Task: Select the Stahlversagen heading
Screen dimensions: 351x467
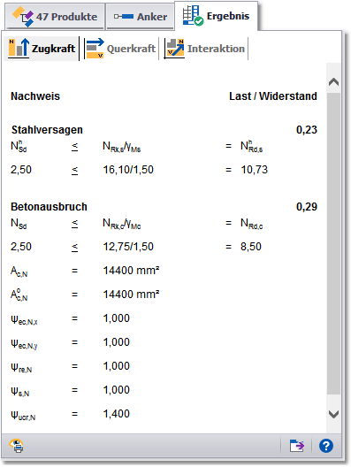Action: click(x=47, y=130)
